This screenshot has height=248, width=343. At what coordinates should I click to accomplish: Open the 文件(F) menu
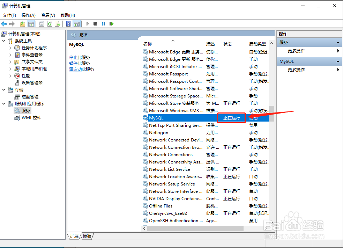9,15
